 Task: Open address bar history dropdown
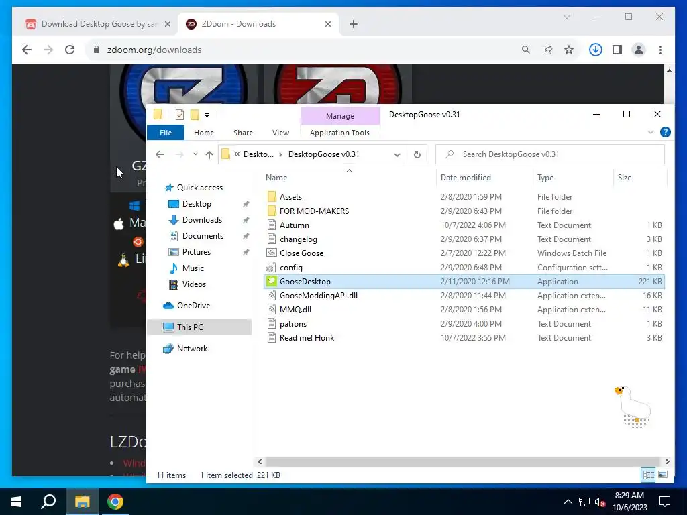397,154
